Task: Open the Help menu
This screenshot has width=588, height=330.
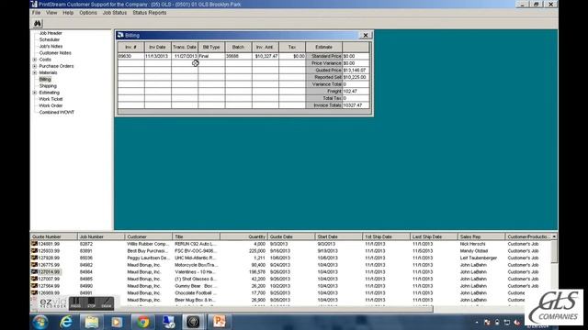Action: pyautogui.click(x=68, y=13)
